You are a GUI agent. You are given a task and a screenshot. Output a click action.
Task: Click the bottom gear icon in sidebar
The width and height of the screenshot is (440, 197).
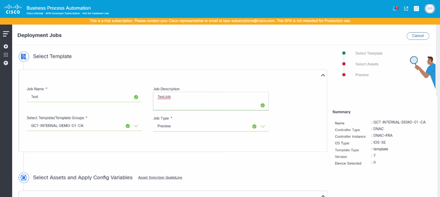6,63
